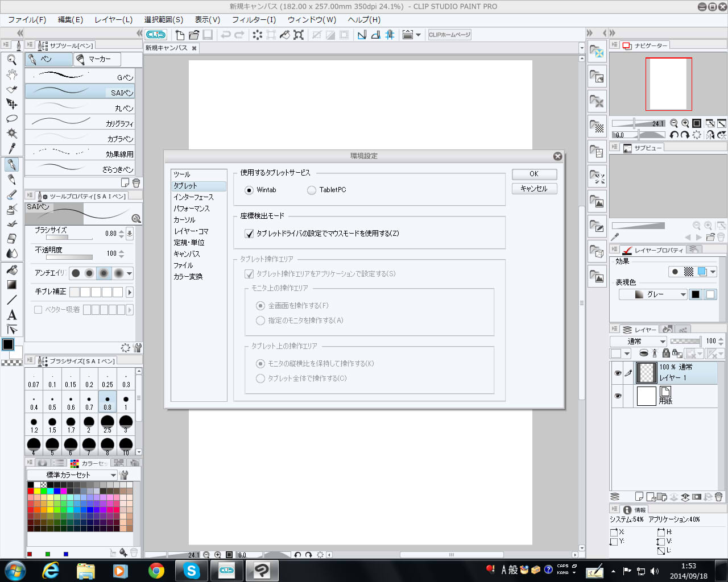Screen dimensions: 728x582
Task: Select the eyedropper tool
Action: (x=11, y=149)
